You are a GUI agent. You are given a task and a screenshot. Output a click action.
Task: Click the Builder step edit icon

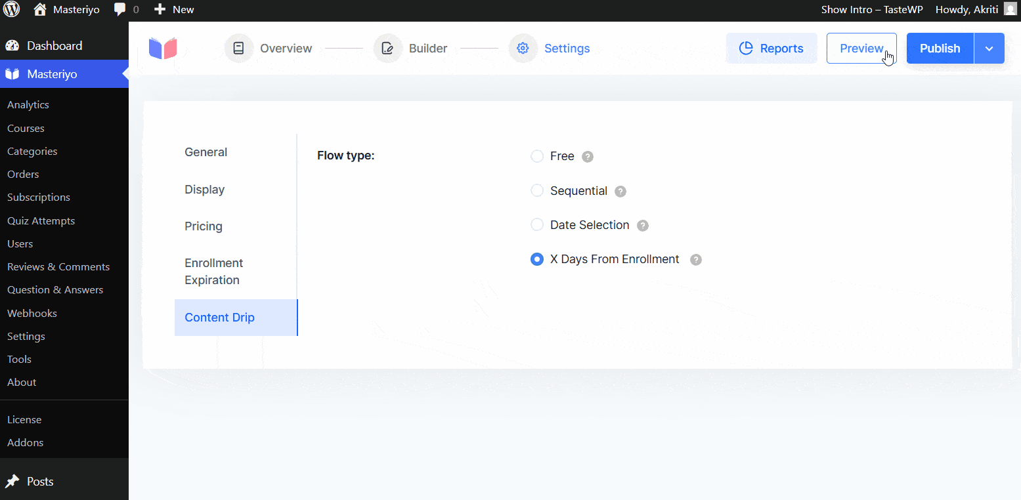coord(387,49)
